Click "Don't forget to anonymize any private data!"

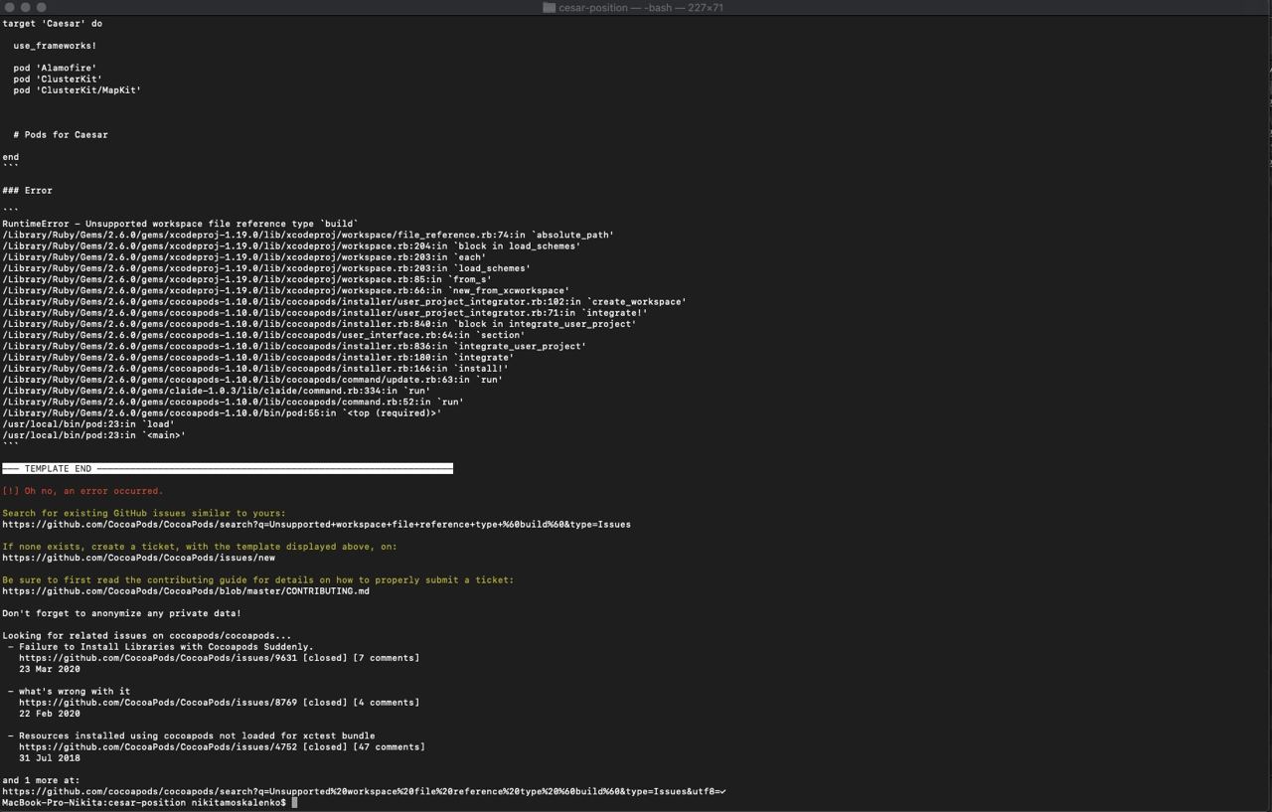pos(121,613)
